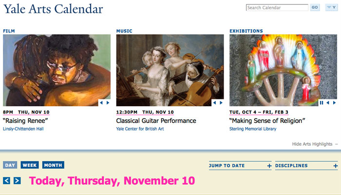This screenshot has width=341, height=195.
Task: Expand the Disciplines filter panel
Action: click(306, 166)
